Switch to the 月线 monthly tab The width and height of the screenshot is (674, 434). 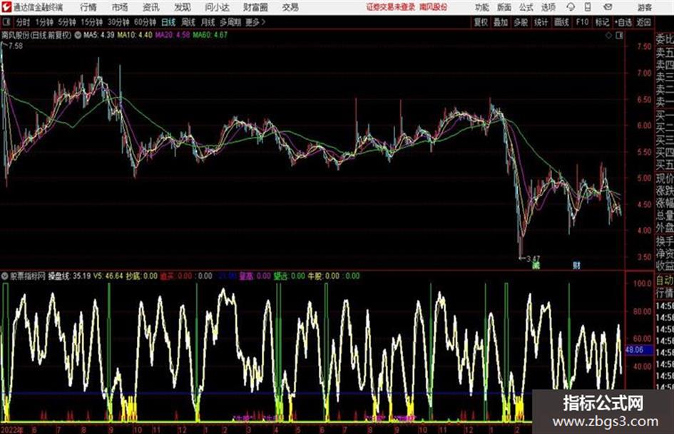(x=208, y=22)
